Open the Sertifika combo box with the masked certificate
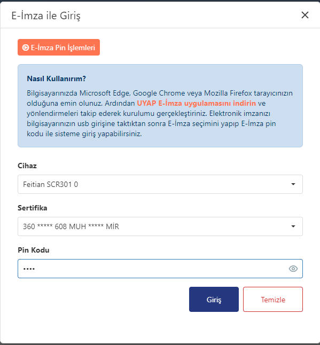 pos(160,226)
